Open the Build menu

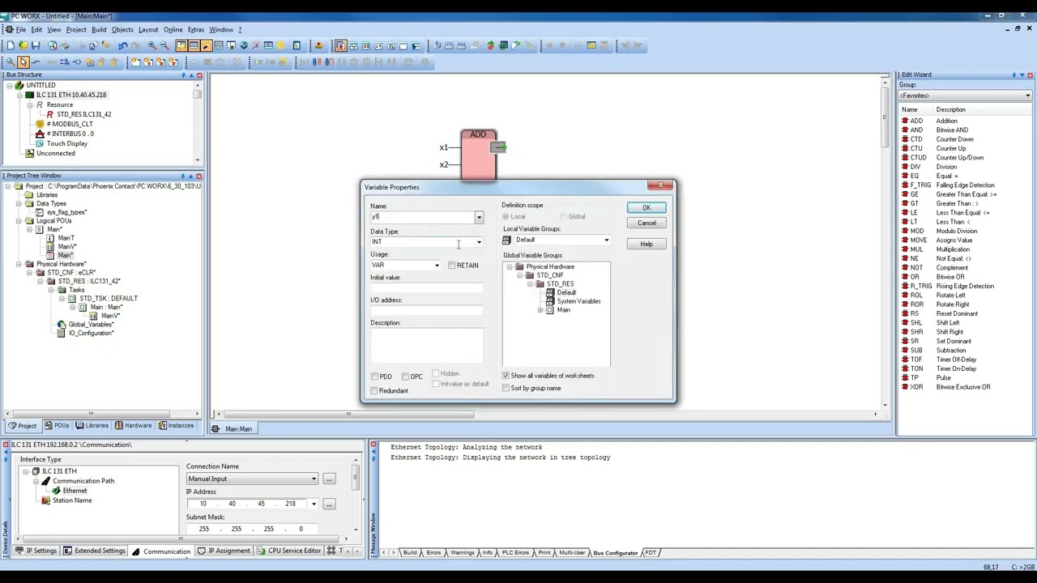click(x=99, y=30)
